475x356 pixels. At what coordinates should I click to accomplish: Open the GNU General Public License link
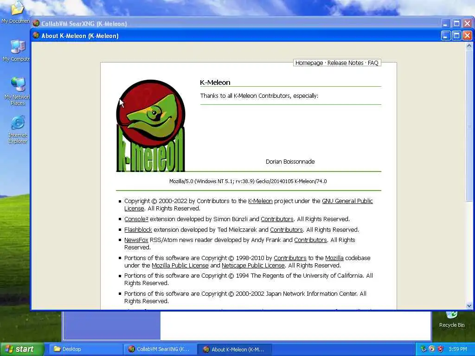(347, 201)
